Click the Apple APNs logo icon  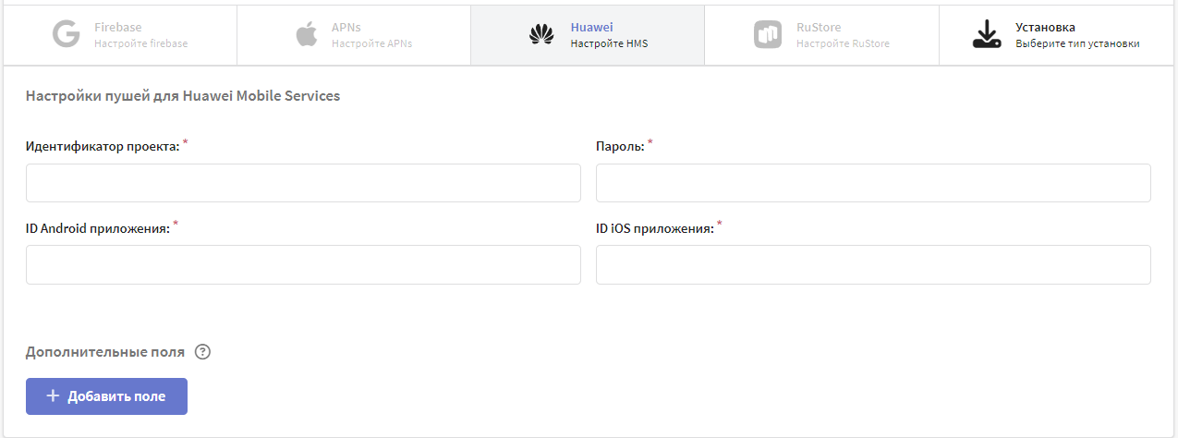click(x=307, y=35)
